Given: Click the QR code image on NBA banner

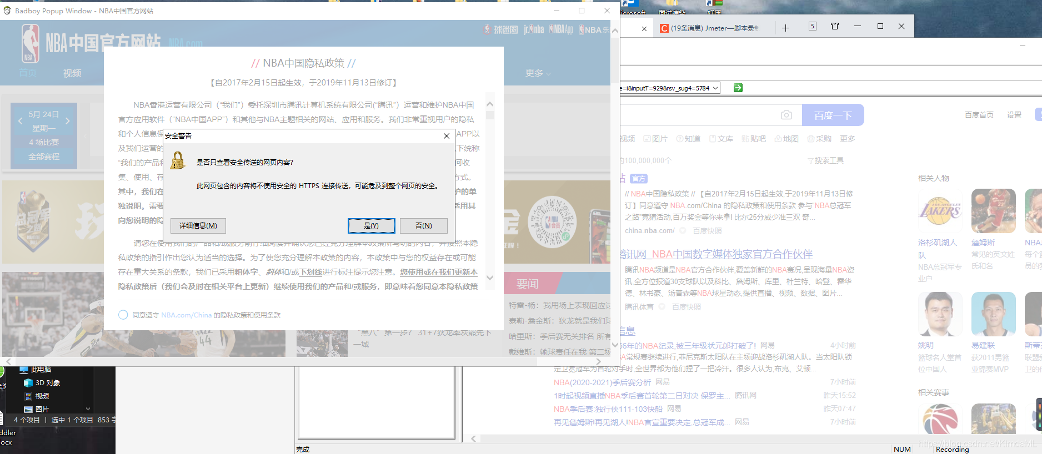Looking at the screenshot, I should coord(552,222).
